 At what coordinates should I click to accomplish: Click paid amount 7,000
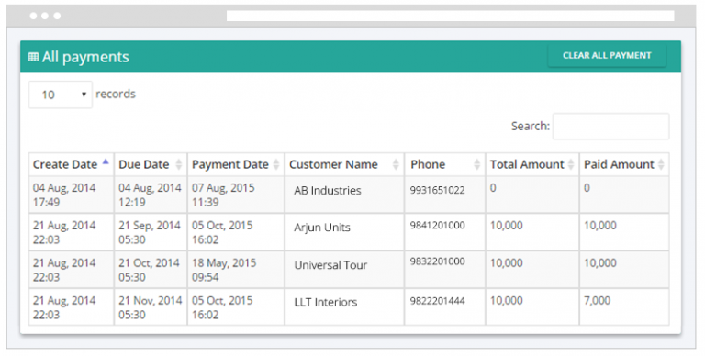[x=597, y=301]
